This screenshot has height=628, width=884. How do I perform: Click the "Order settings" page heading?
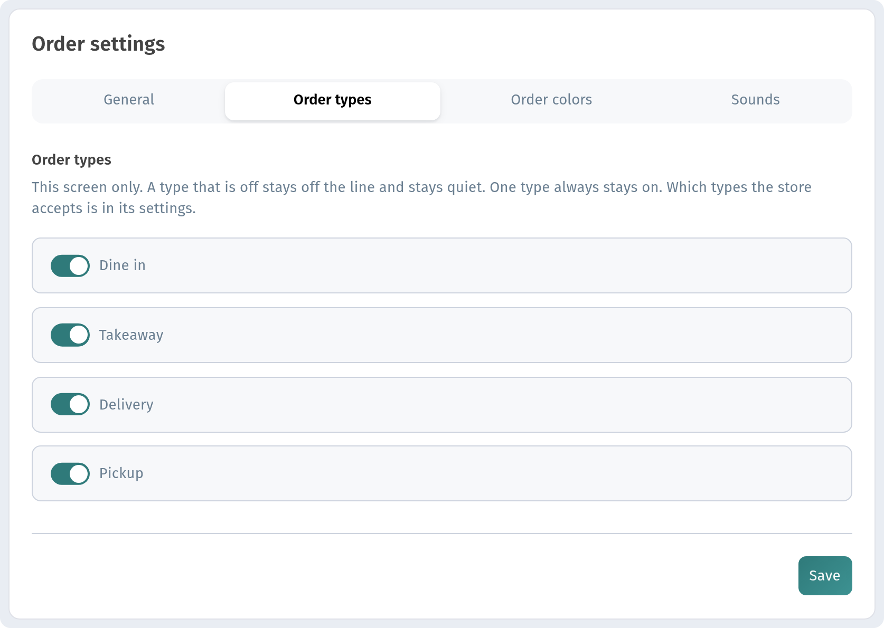98,44
